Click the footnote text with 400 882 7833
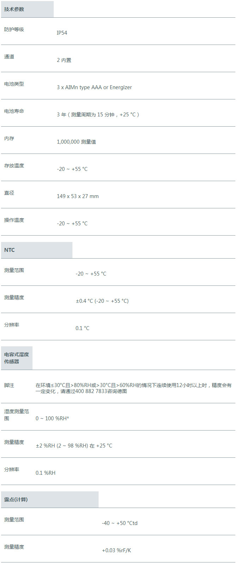Viewport: 241px width, 566px height. [134, 388]
